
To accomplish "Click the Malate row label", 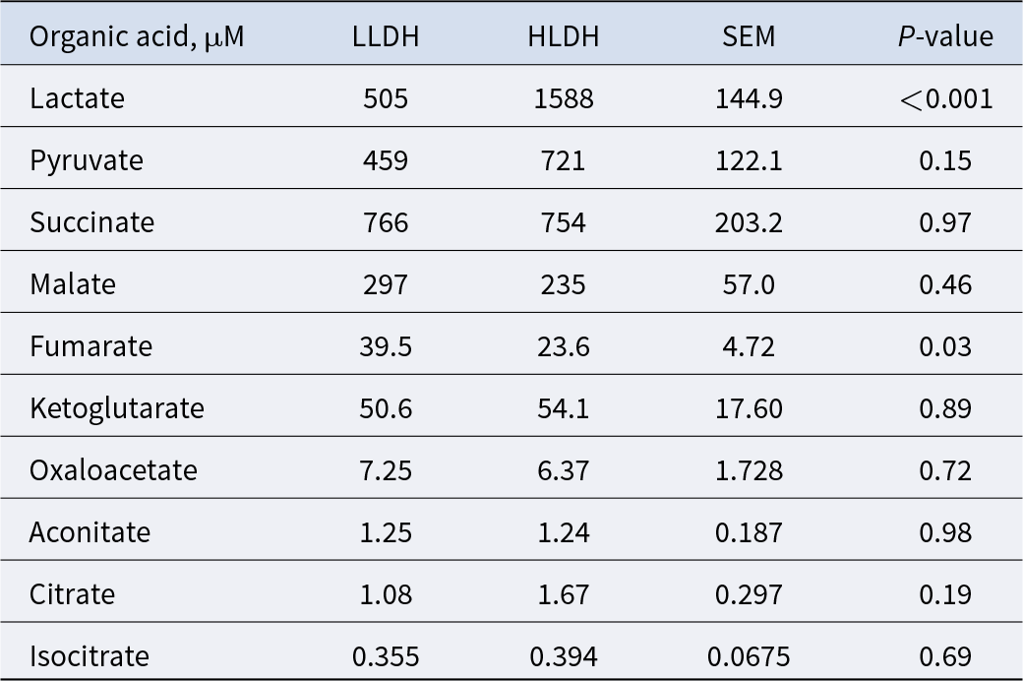I will tap(73, 284).
